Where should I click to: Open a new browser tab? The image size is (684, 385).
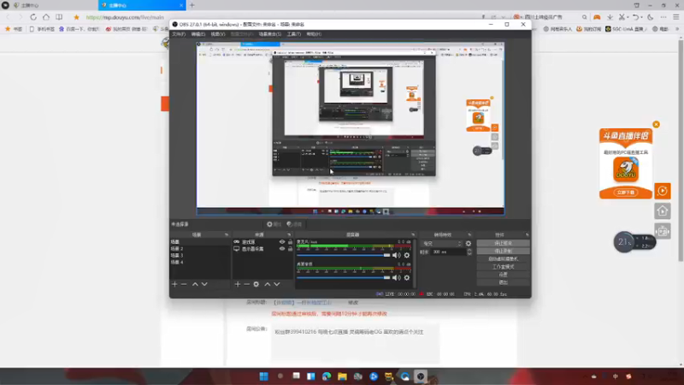coord(192,5)
